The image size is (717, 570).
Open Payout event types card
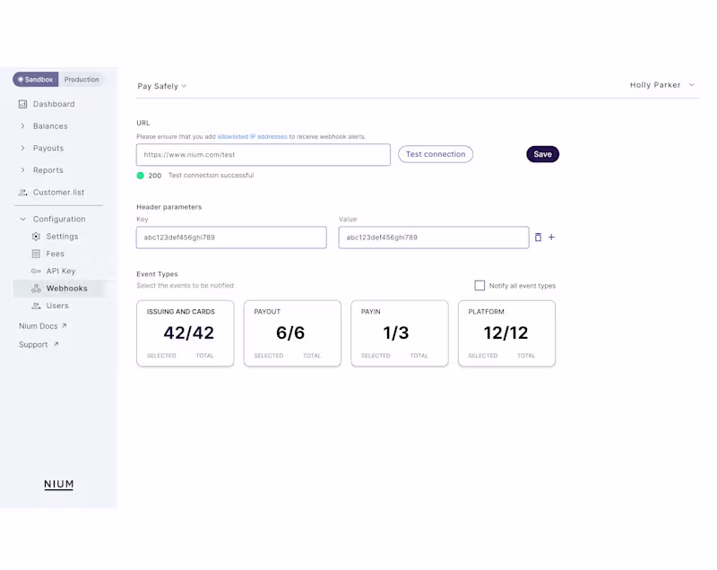tap(292, 333)
